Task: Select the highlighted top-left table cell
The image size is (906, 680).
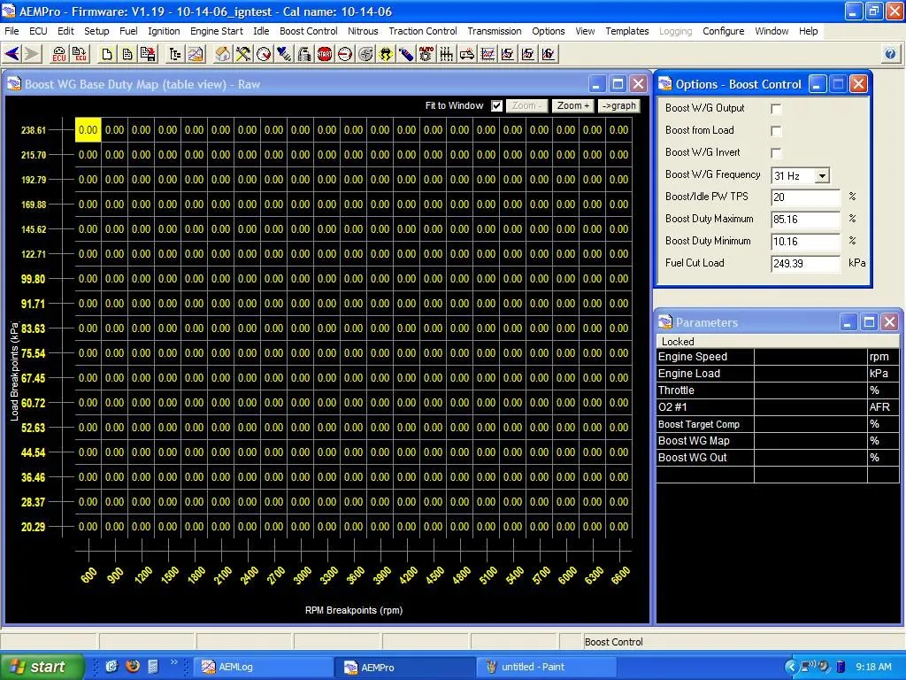Action: (x=88, y=129)
